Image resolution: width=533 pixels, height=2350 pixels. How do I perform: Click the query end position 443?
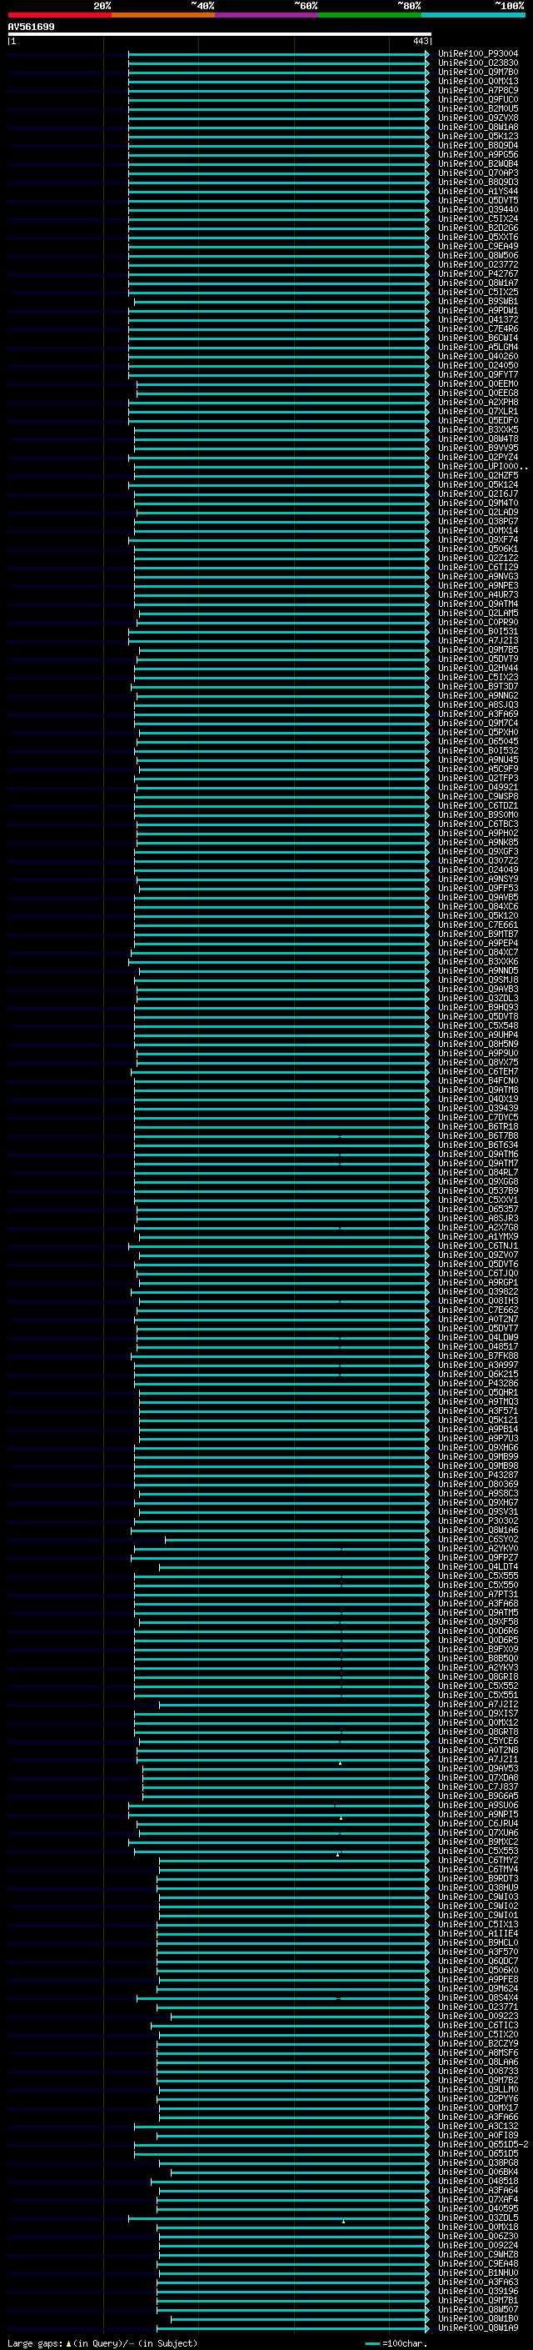coord(420,41)
